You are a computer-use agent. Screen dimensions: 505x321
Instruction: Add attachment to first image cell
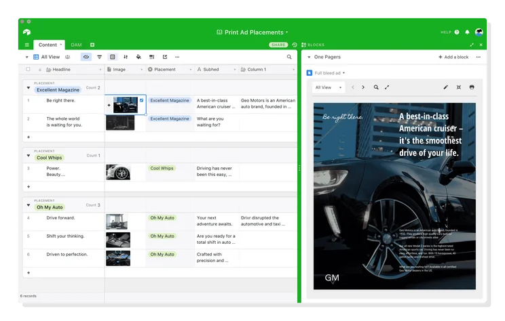[109, 105]
